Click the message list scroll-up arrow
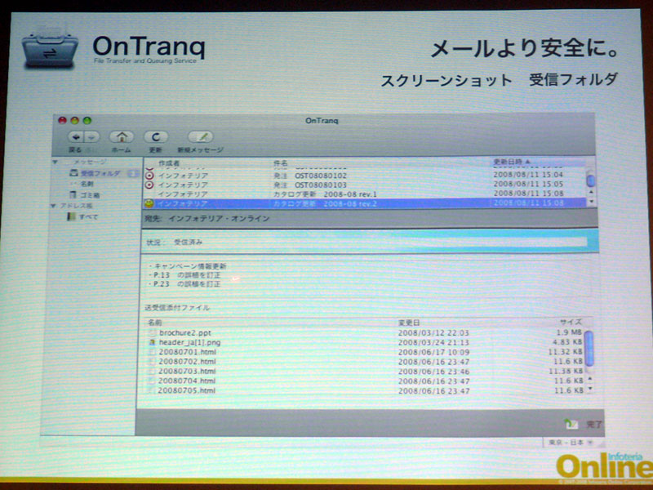Image resolution: width=653 pixels, height=490 pixels. point(591,193)
